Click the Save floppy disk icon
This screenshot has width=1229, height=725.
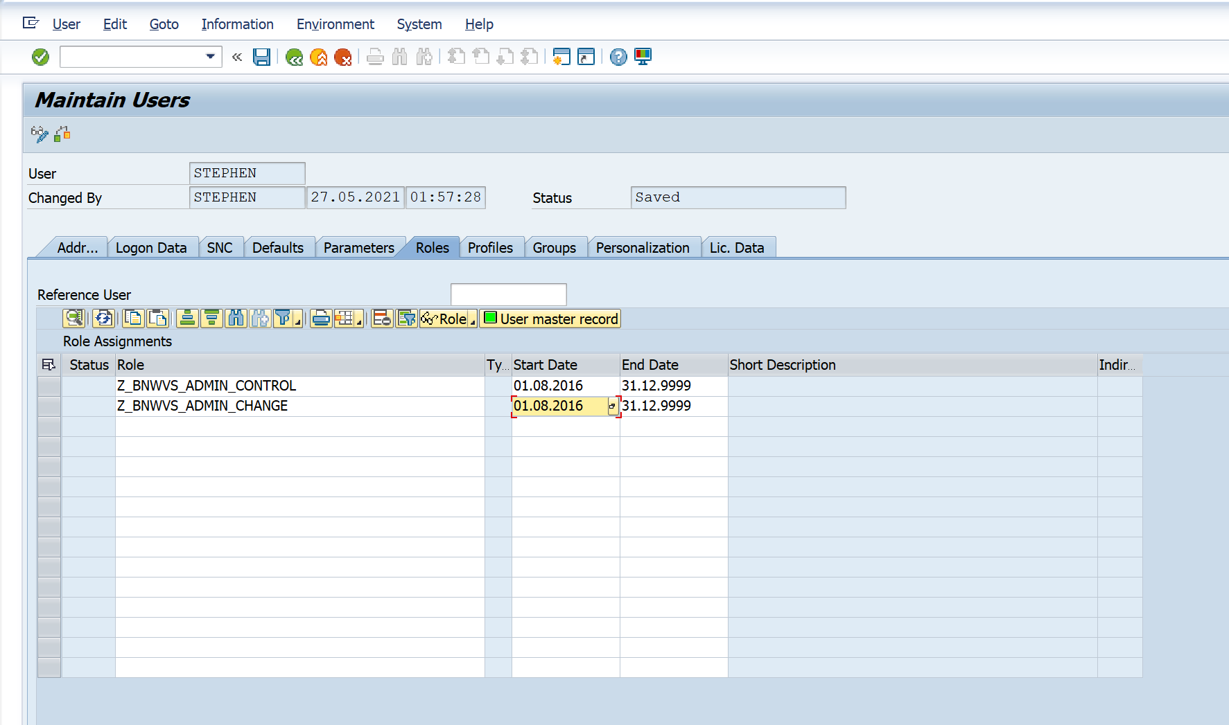[261, 57]
